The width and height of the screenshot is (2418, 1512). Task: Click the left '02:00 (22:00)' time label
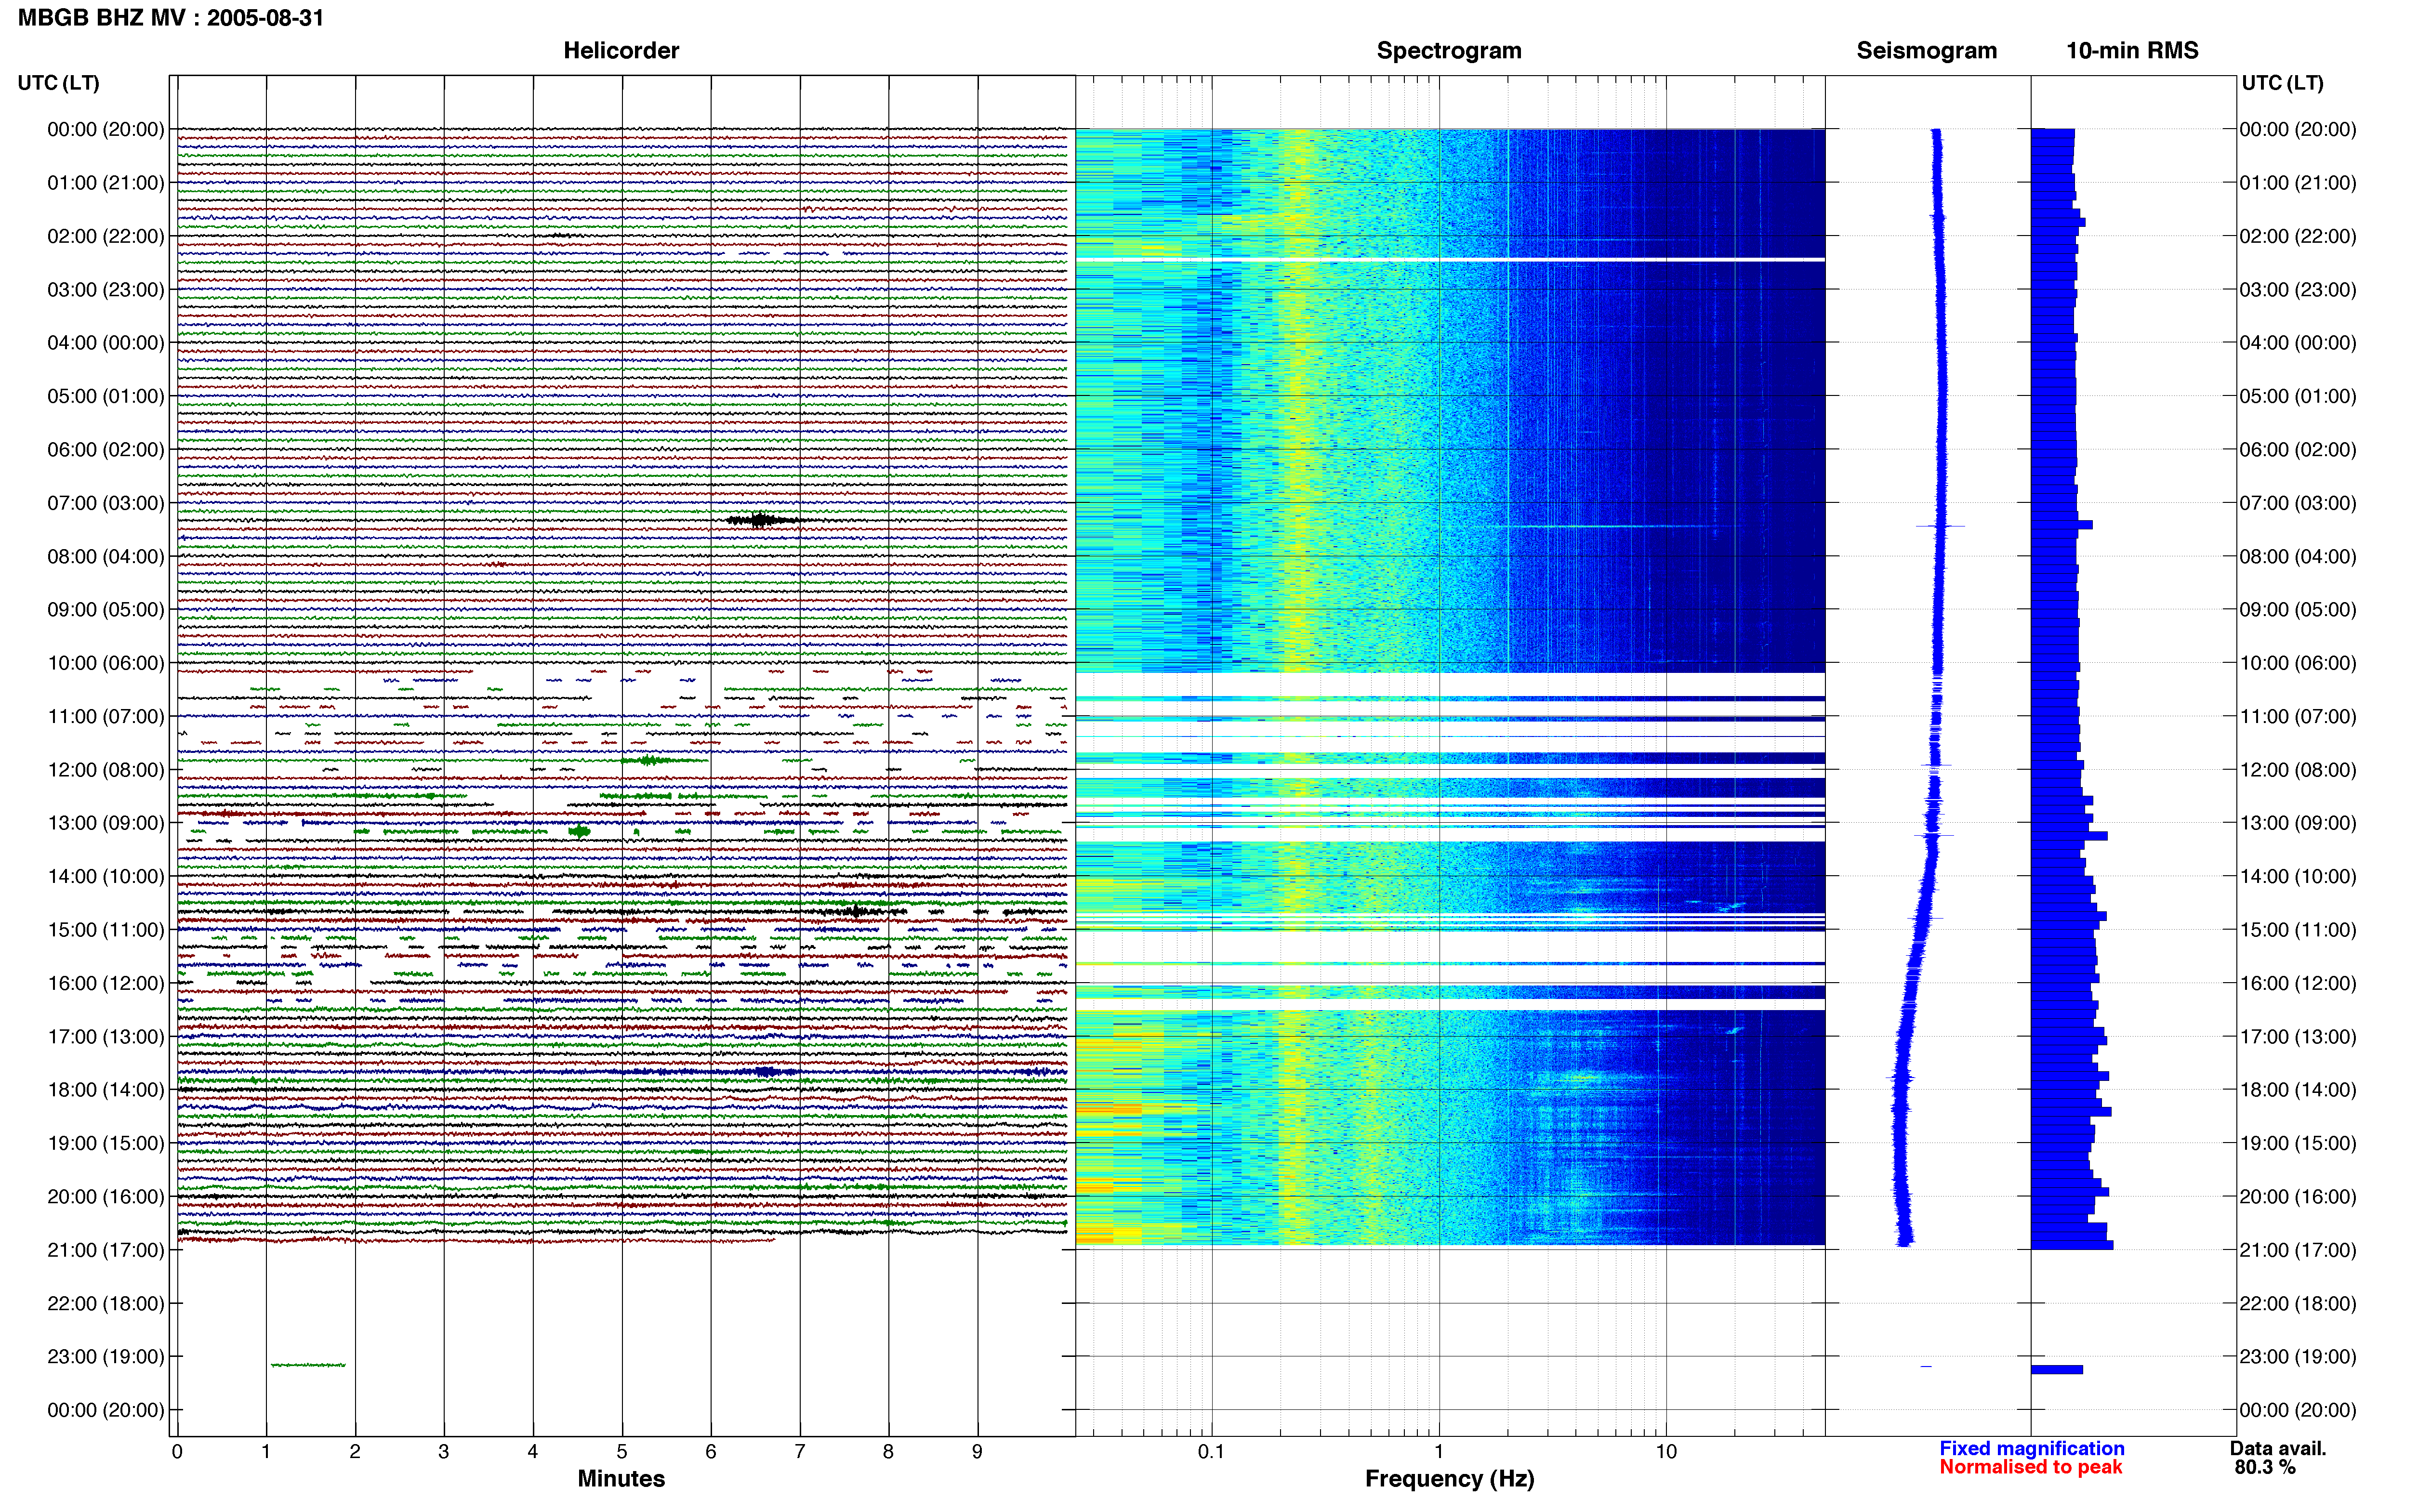(106, 236)
